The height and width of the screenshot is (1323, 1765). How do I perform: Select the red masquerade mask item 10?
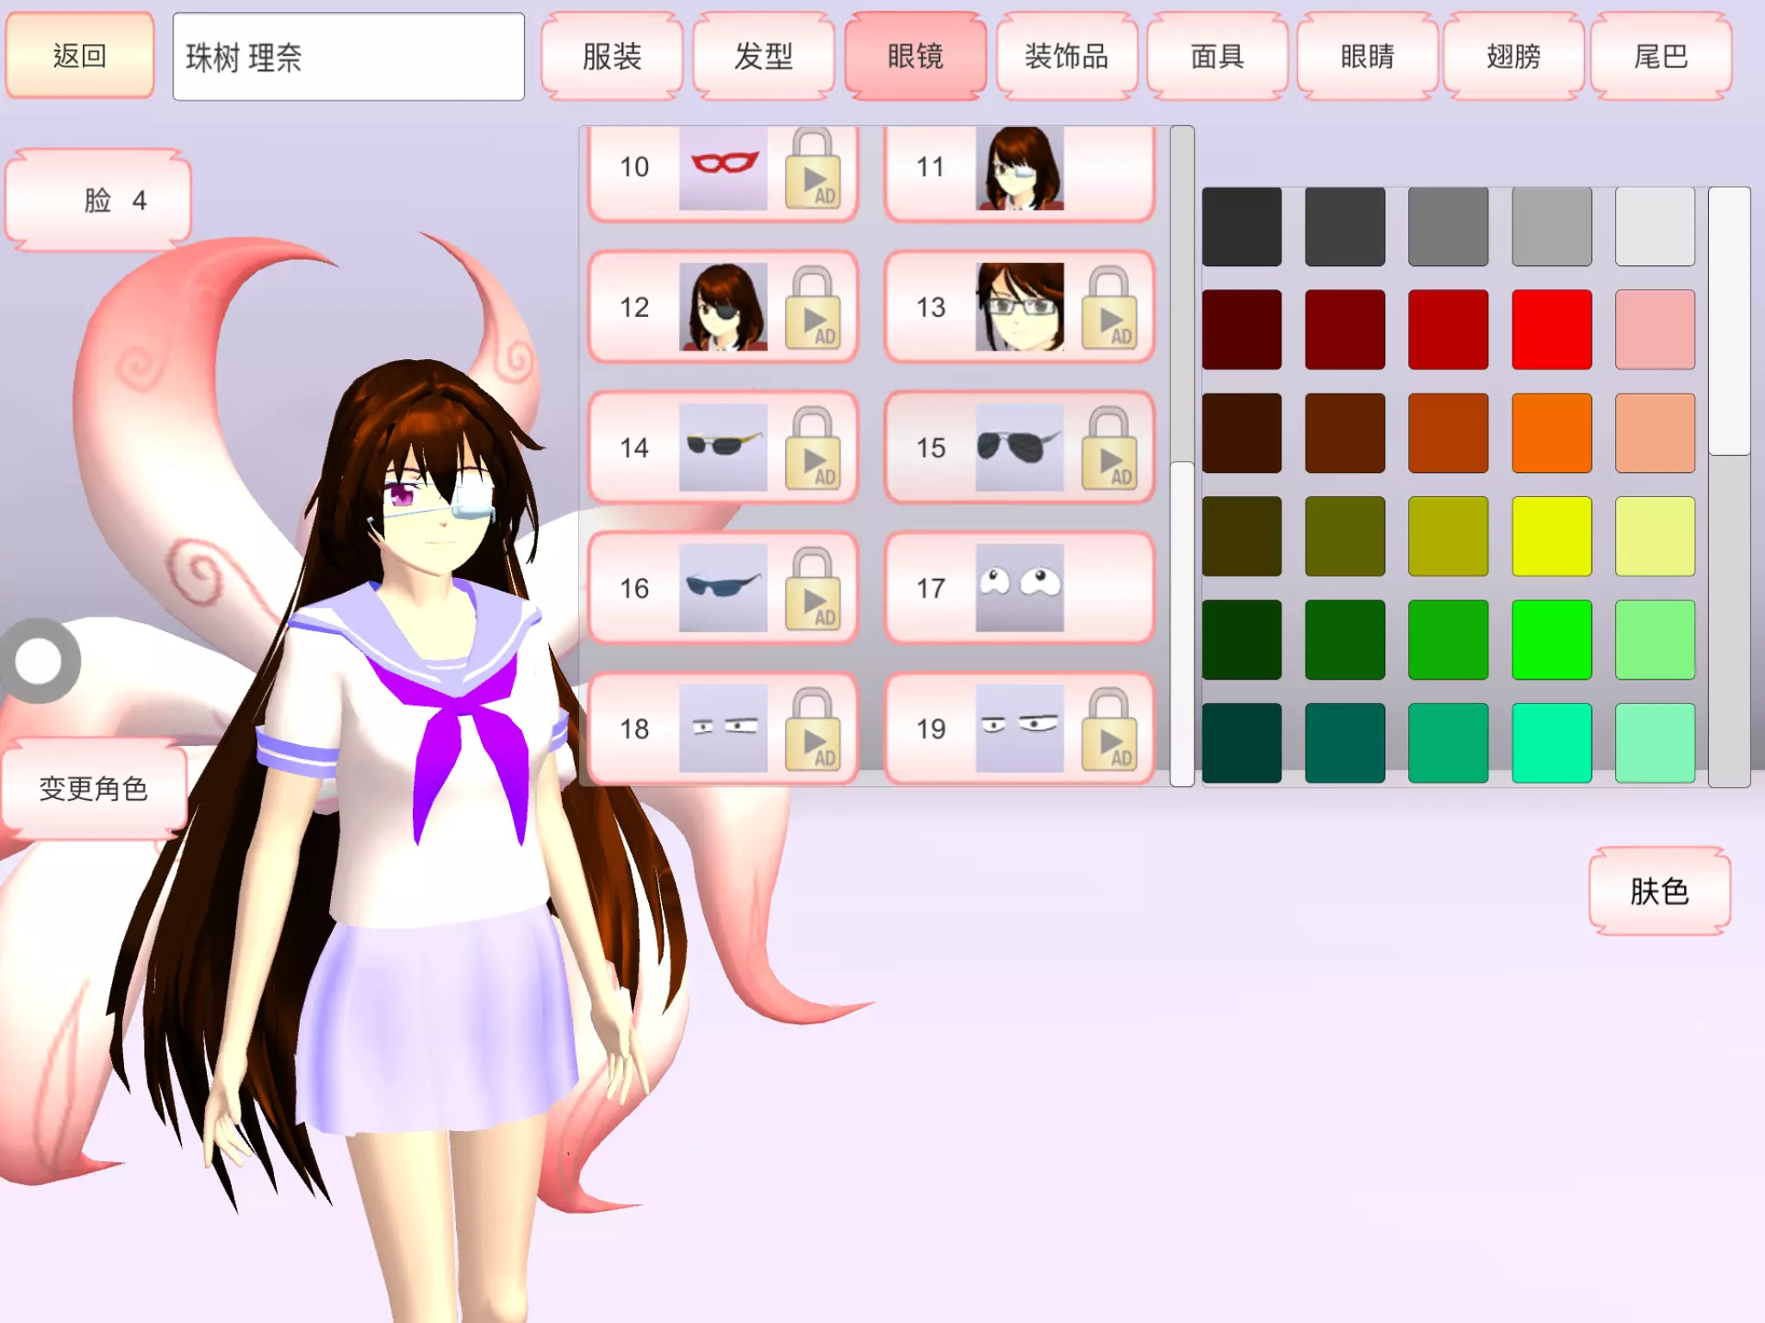click(x=722, y=168)
